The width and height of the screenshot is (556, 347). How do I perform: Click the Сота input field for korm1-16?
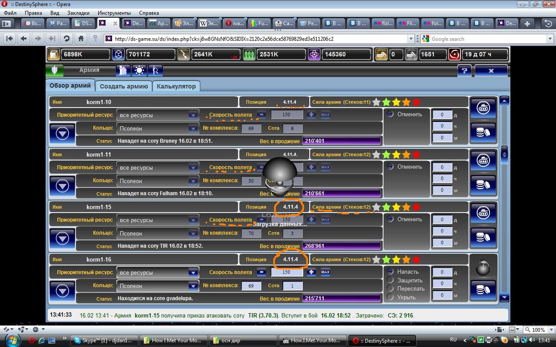click(292, 286)
